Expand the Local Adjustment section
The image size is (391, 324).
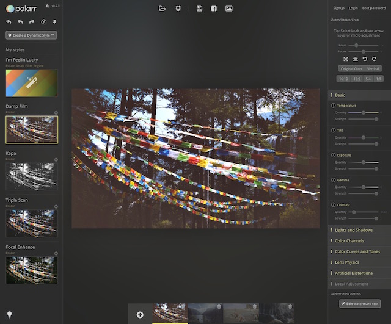point(359,284)
